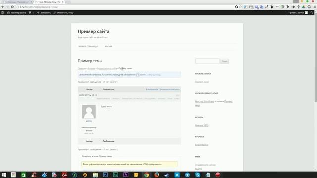Click the sidebar search submit button

(x=224, y=61)
